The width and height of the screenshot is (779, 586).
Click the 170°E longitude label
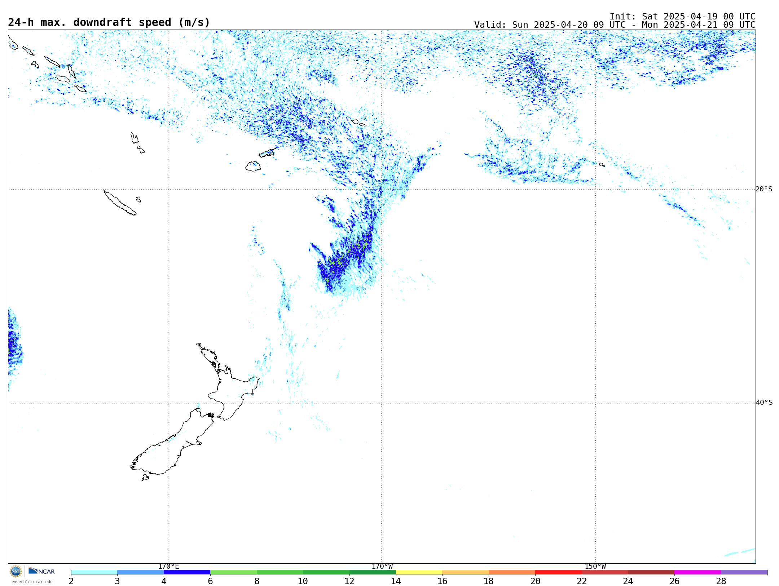pos(168,567)
